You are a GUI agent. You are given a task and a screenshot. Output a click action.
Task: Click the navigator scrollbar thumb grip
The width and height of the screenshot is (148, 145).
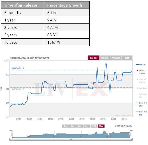click(x=71, y=139)
